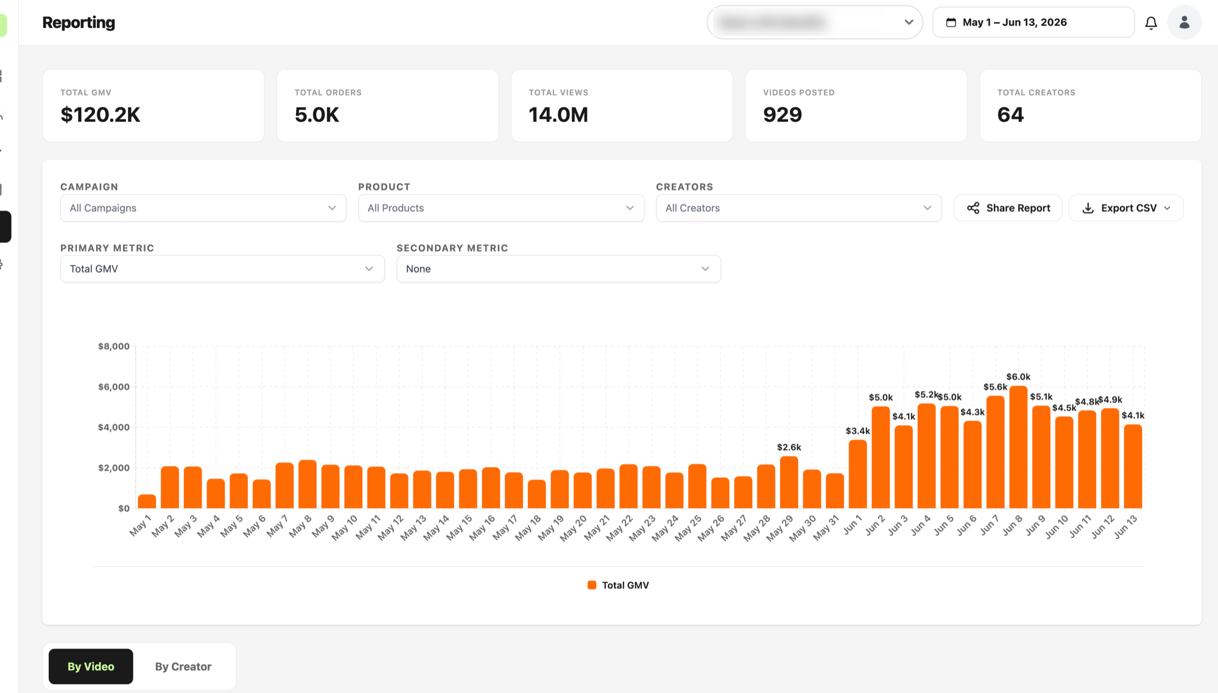Open the All Campaigns dropdown
The height and width of the screenshot is (693, 1218).
point(203,208)
